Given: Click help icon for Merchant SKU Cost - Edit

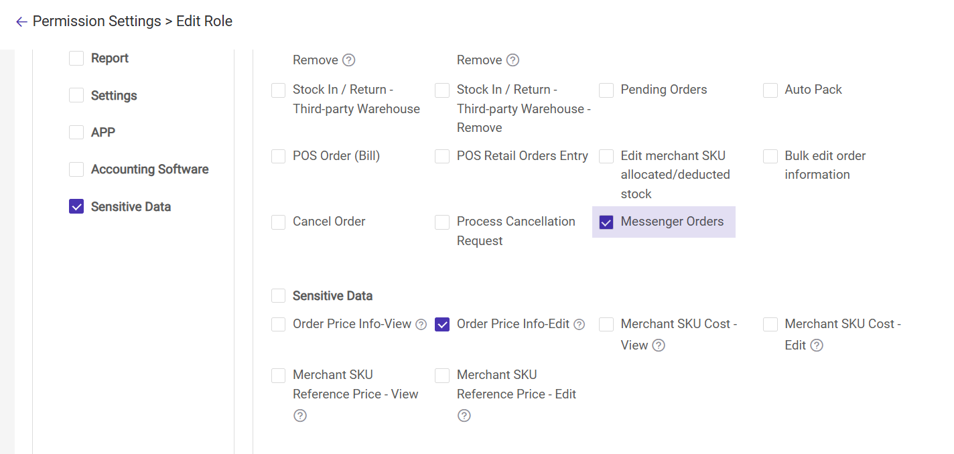Looking at the screenshot, I should [816, 346].
